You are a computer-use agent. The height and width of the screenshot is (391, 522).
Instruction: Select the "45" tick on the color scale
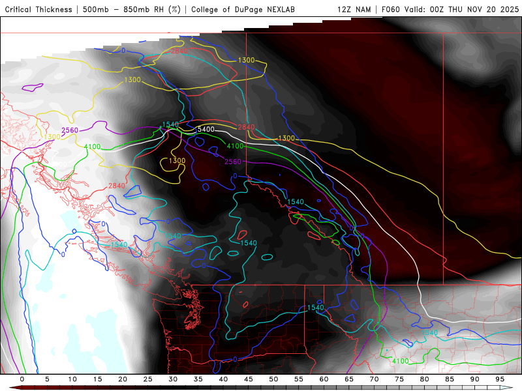click(249, 379)
